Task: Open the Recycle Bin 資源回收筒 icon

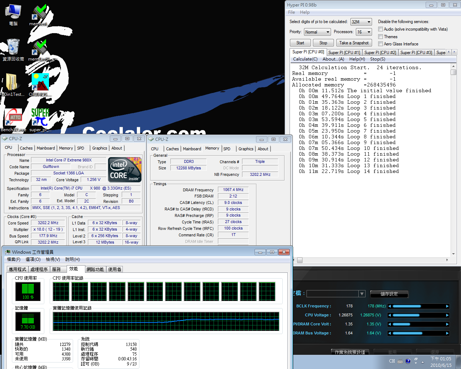Action: coord(13,50)
